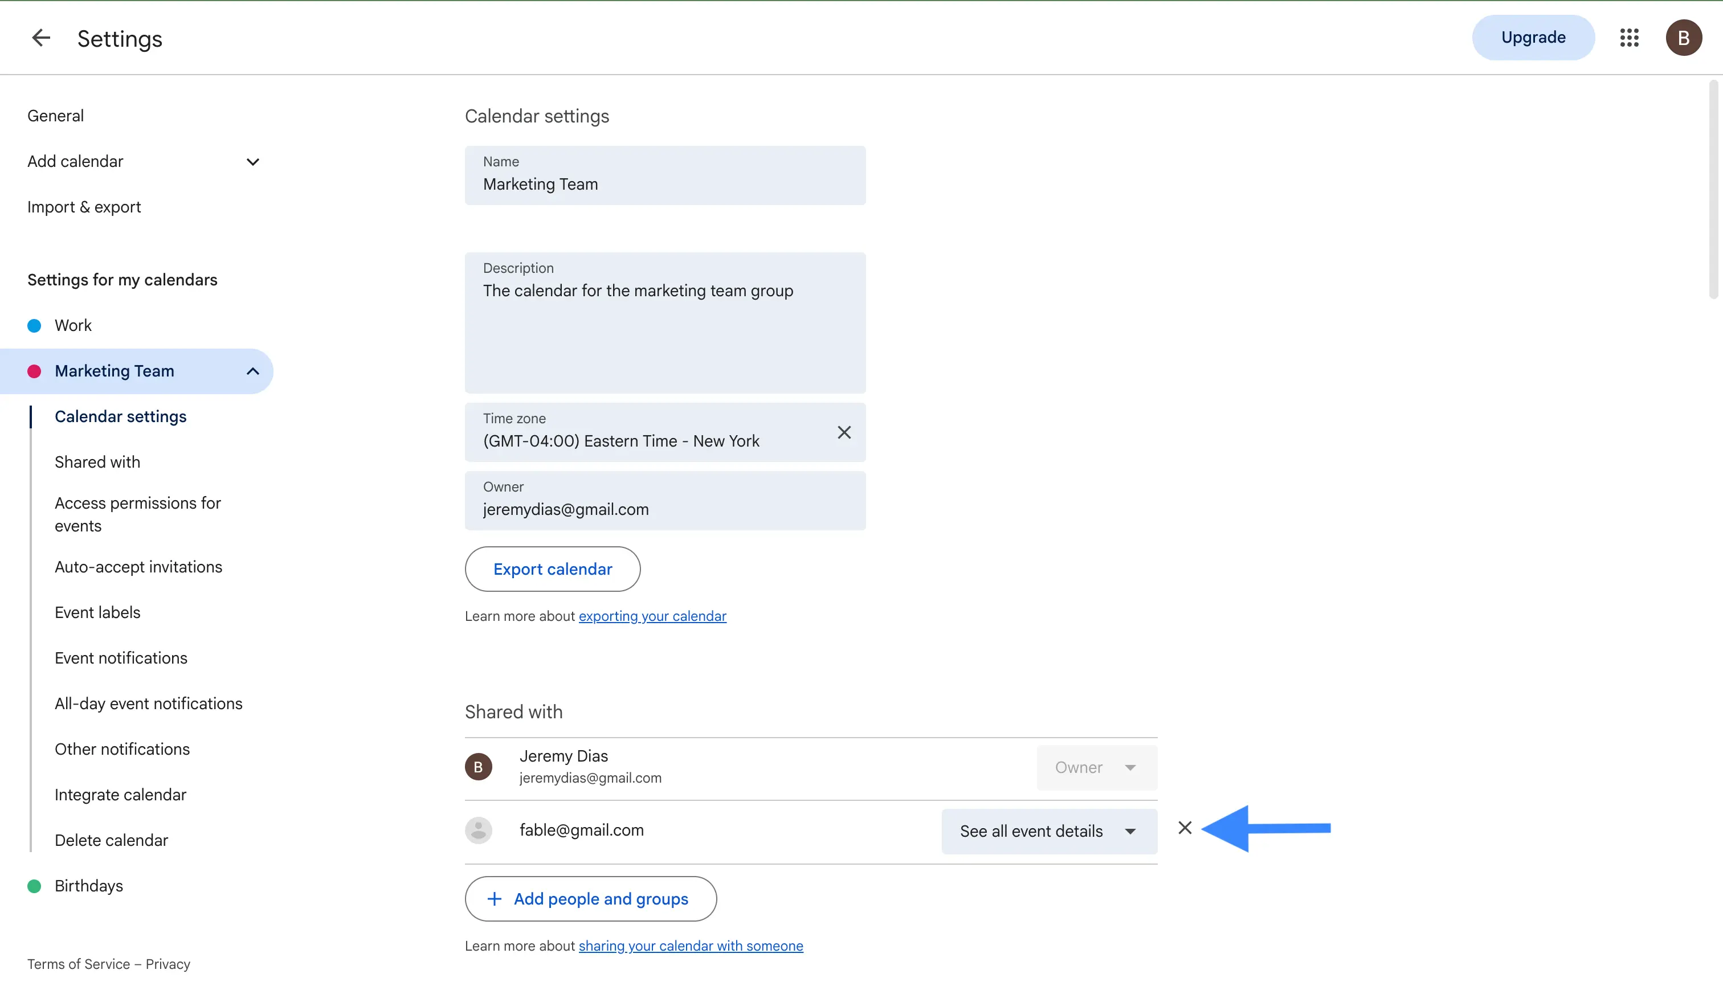Image resolution: width=1723 pixels, height=982 pixels.
Task: Remove fable@gmail.com from sharing
Action: click(x=1185, y=828)
